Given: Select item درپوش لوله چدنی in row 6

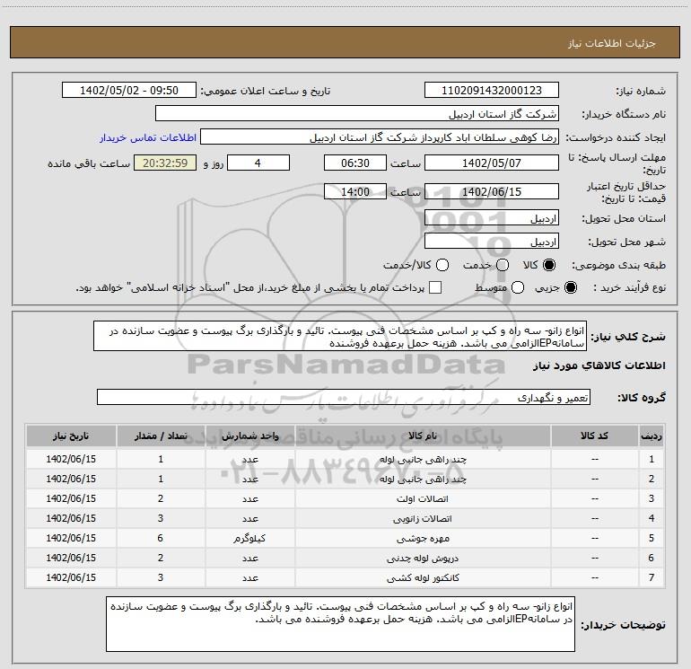Looking at the screenshot, I should tap(423, 558).
